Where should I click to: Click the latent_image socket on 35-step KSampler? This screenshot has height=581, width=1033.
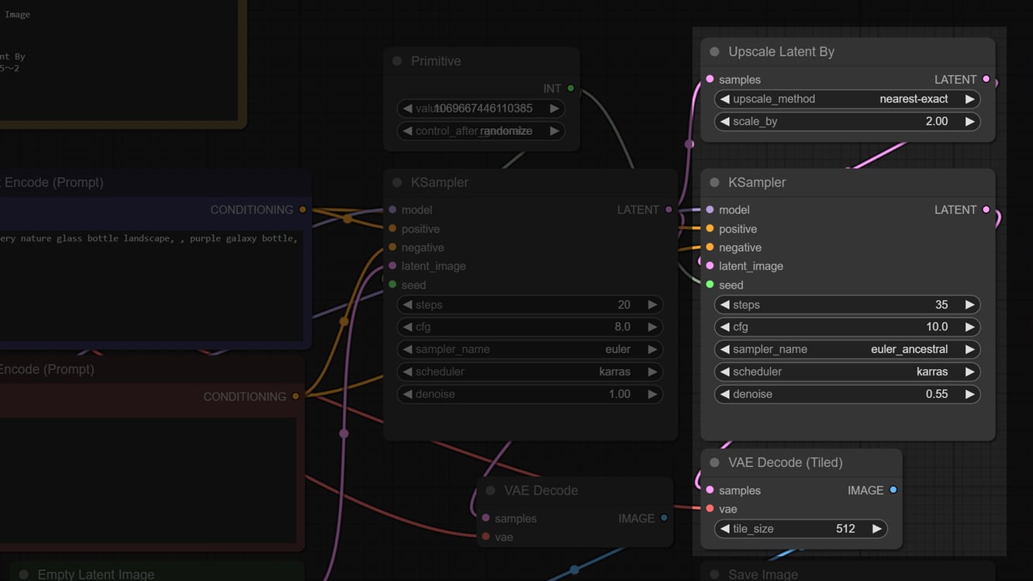click(x=710, y=266)
